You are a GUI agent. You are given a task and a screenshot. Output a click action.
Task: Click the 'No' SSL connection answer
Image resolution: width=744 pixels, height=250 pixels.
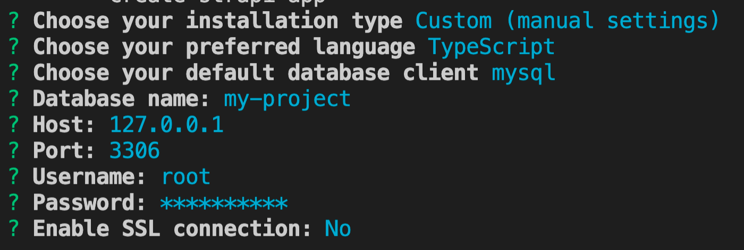(x=337, y=229)
